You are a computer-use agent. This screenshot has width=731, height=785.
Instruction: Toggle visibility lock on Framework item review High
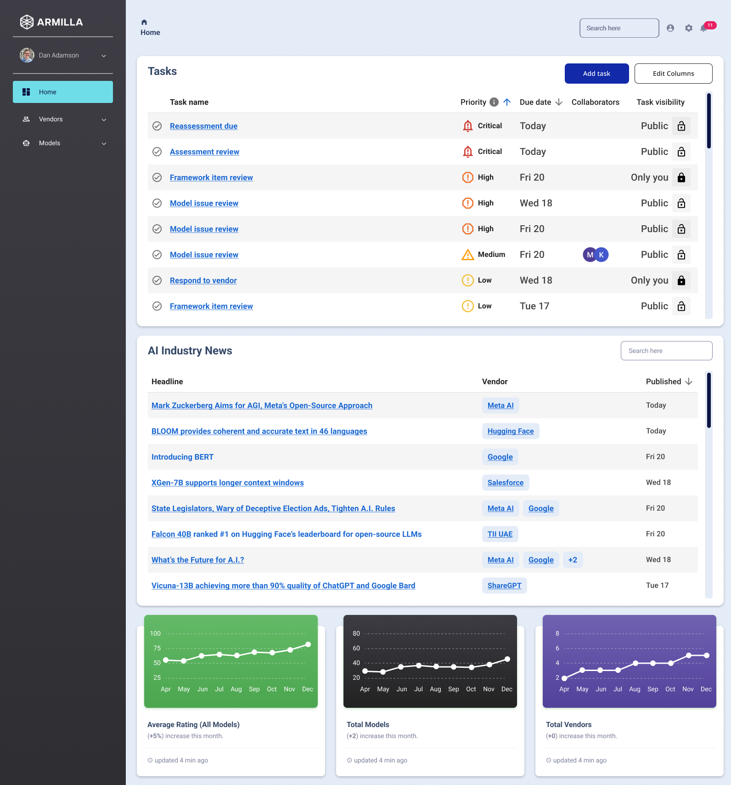[681, 177]
